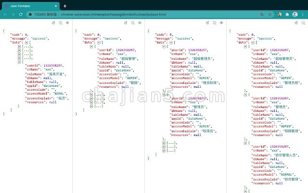The width and height of the screenshot is (308, 193).
Task: Collapse the "超级管理员" object in the fourth panel
Action: (x=245, y=46)
